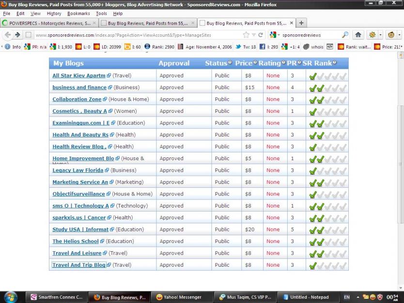Image resolution: width=404 pixels, height=303 pixels.
Task: Click the $15 price for business and finance
Action: 249,87
